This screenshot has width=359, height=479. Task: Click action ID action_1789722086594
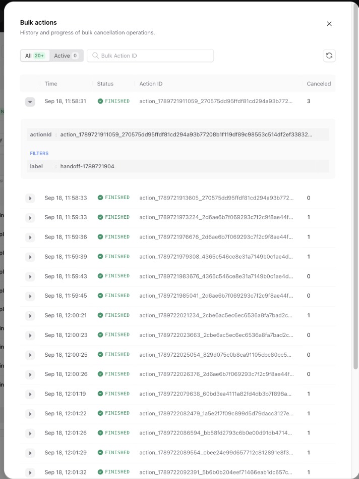[x=215, y=433]
